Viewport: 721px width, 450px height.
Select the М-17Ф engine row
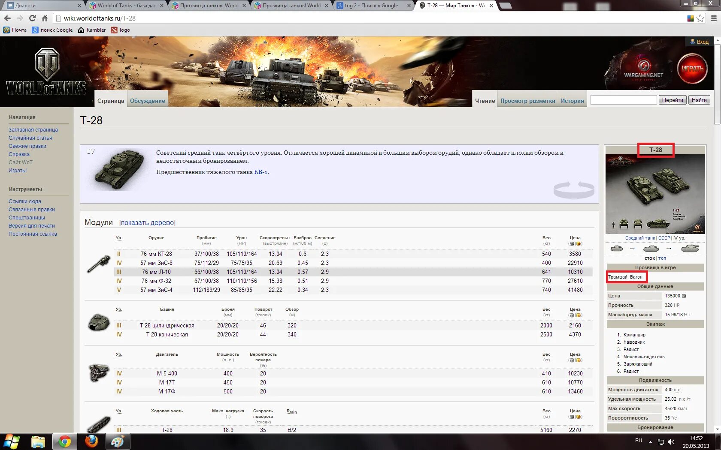354,391
